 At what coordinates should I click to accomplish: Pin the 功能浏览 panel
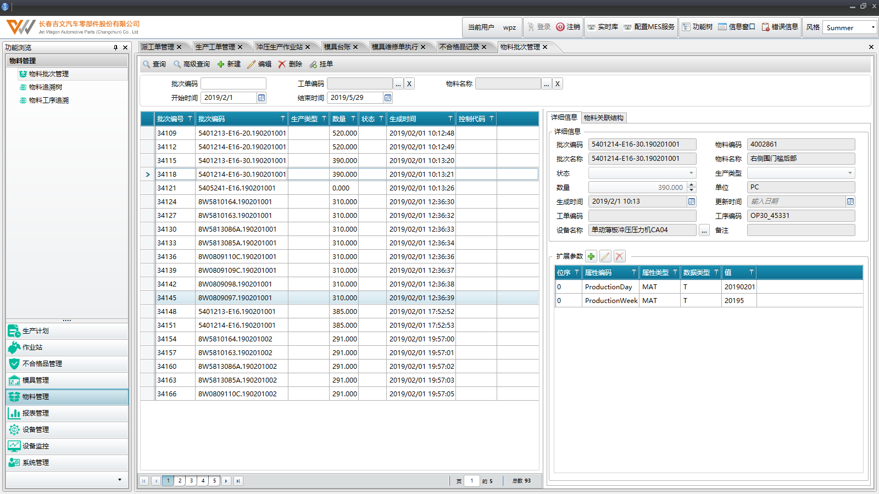pos(115,48)
